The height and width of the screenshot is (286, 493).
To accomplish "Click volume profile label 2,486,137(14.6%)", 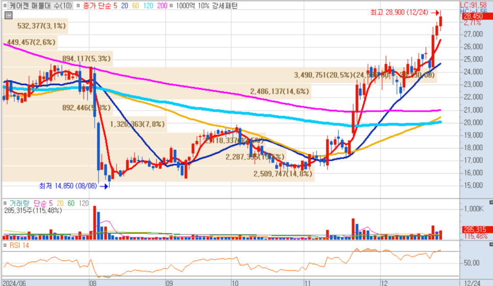I will [x=280, y=91].
